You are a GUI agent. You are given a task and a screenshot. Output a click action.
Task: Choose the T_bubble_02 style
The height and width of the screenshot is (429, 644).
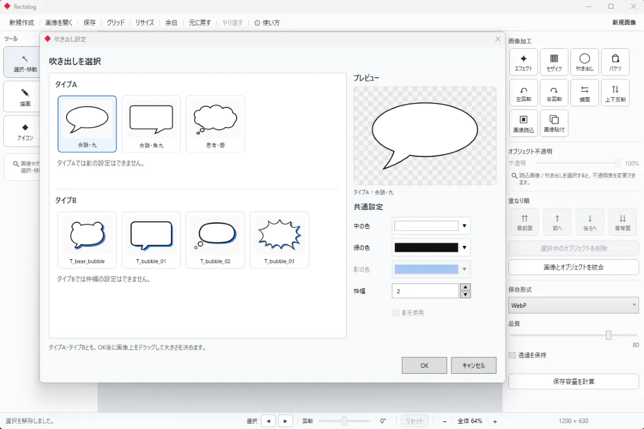[x=215, y=240]
